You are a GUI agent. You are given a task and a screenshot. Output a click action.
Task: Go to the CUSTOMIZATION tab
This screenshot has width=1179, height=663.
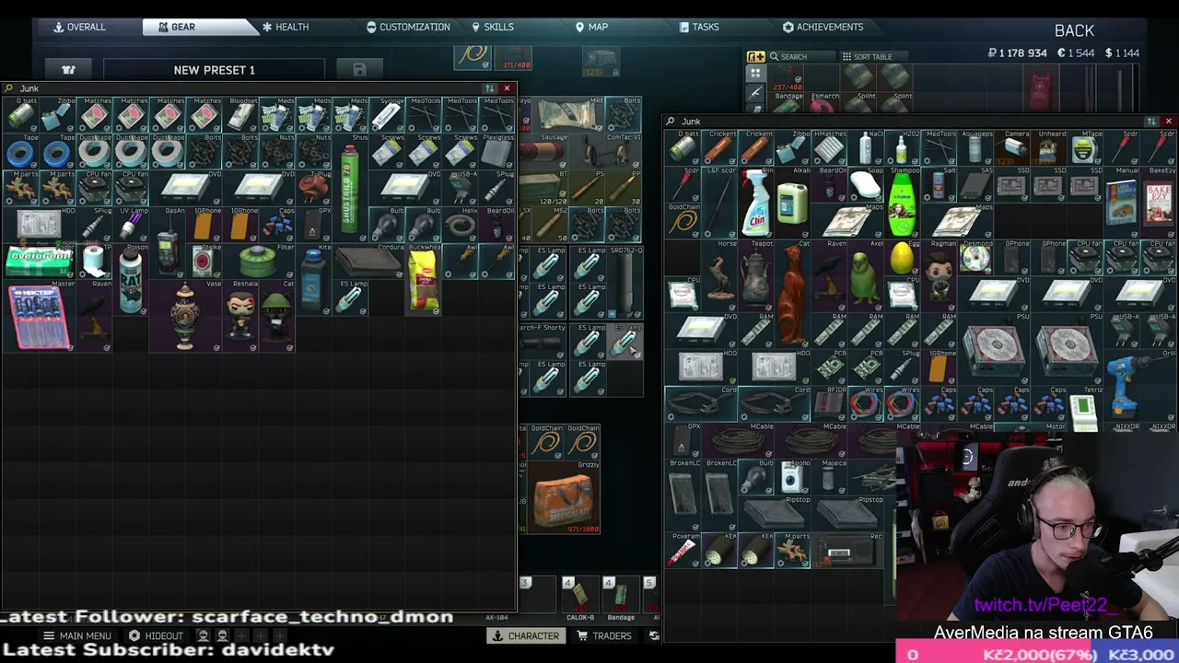click(408, 27)
